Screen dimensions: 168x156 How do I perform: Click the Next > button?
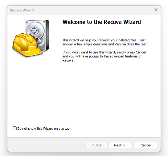pyautogui.click(x=120, y=145)
